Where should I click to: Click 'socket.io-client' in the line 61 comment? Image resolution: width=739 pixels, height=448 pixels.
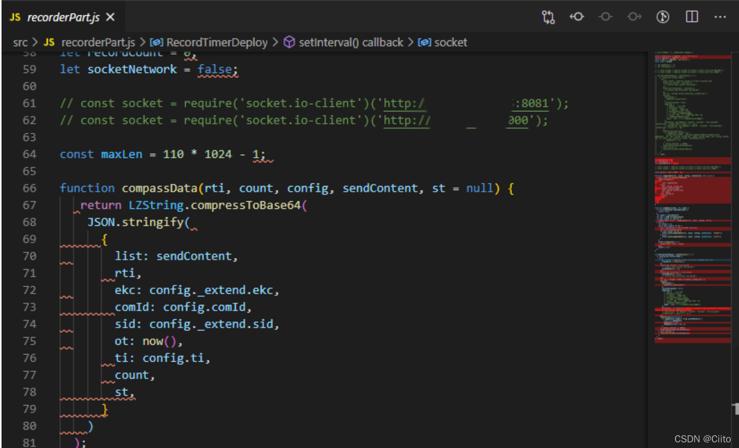point(301,103)
